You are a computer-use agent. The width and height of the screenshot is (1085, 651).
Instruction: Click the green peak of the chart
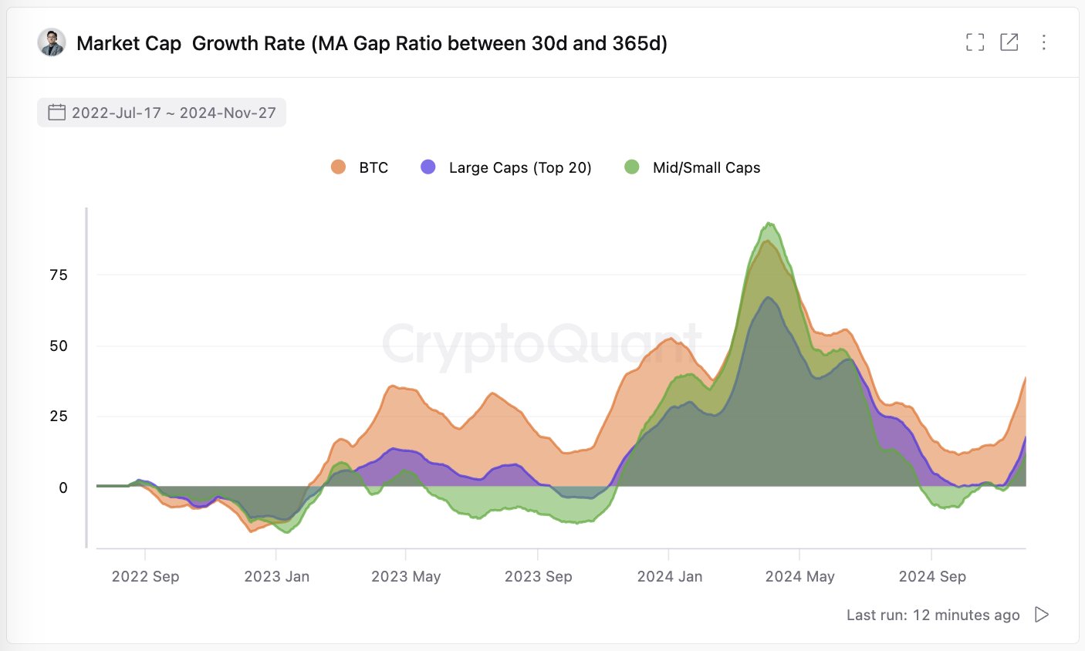tap(769, 224)
